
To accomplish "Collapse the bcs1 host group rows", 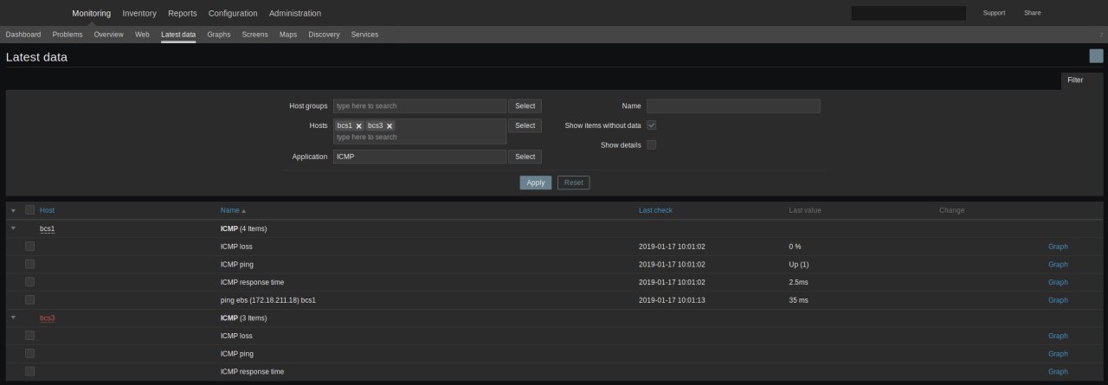I will [x=13, y=228].
